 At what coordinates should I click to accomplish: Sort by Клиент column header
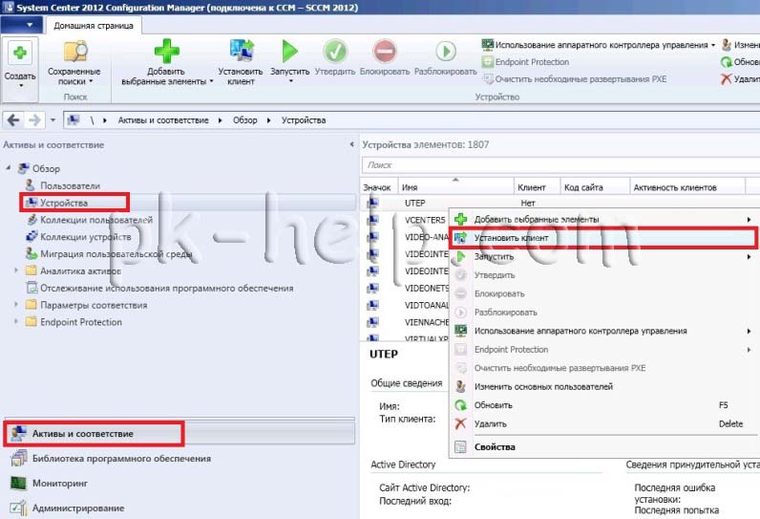[x=537, y=186]
